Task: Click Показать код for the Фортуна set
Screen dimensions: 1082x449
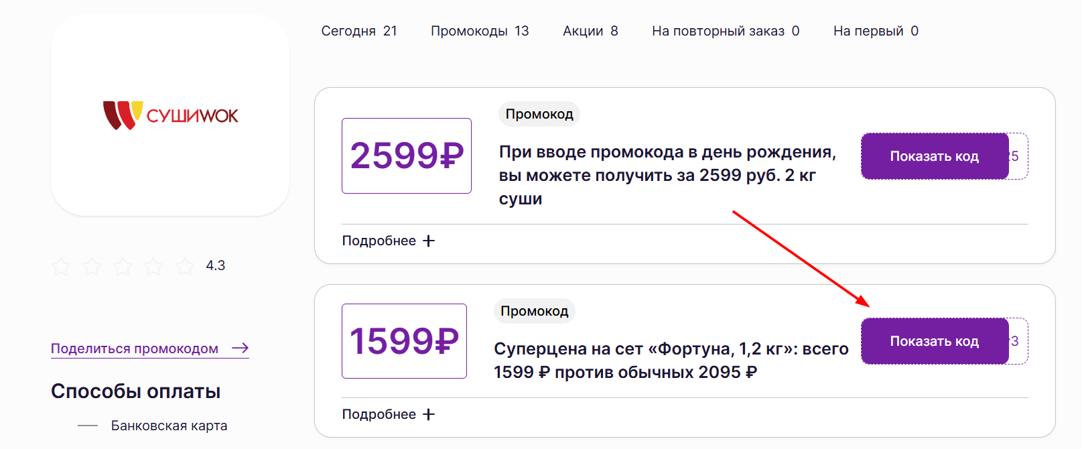Action: tap(934, 340)
